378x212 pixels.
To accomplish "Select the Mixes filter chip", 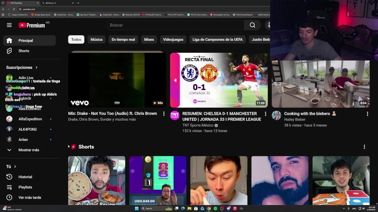I will (149, 39).
